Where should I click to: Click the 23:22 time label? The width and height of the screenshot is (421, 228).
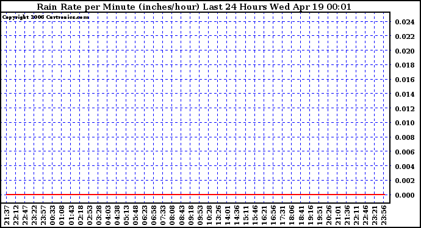point(34,215)
